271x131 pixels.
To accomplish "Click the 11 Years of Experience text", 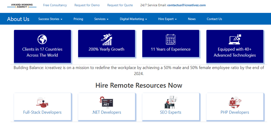I will pyautogui.click(x=171, y=49).
